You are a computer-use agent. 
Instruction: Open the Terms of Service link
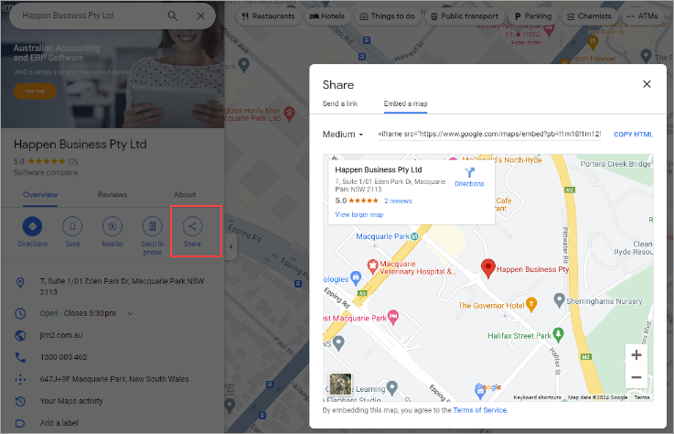[x=480, y=410]
